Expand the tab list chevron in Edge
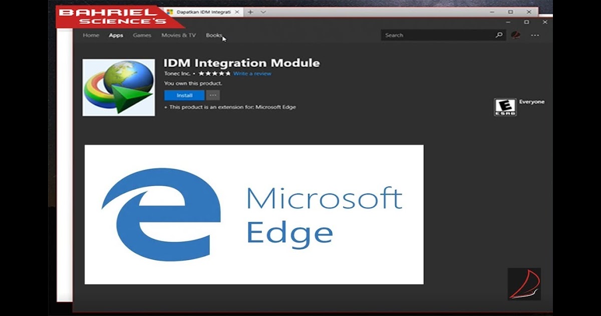The height and width of the screenshot is (316, 601). pyautogui.click(x=263, y=12)
